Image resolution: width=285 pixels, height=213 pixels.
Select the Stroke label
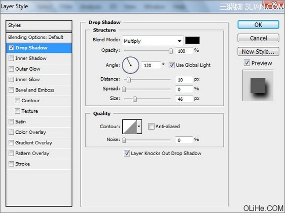click(x=22, y=164)
